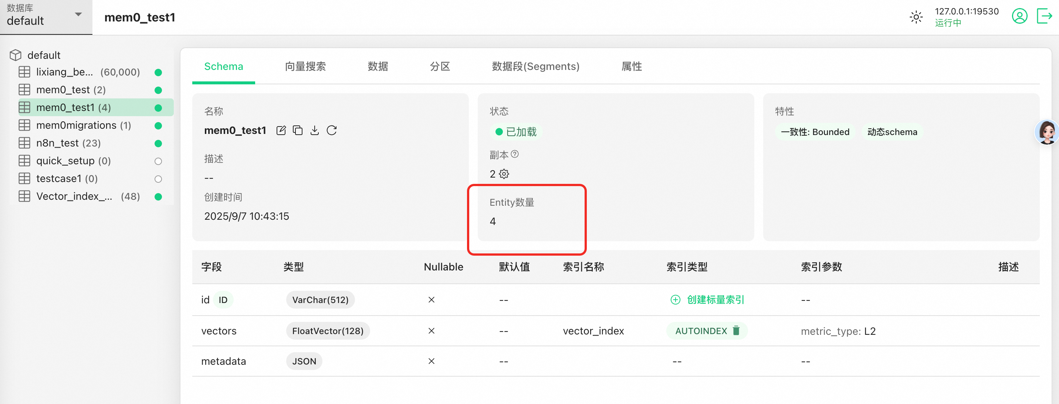
Task: Open the database selector dropdown arrow
Action: point(78,15)
